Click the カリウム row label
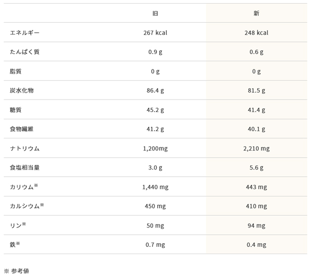Viewport: 311px width, 280px height. click(22, 187)
